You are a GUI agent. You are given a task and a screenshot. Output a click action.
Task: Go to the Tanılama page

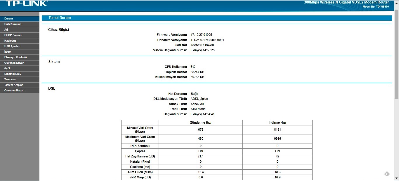[20, 79]
